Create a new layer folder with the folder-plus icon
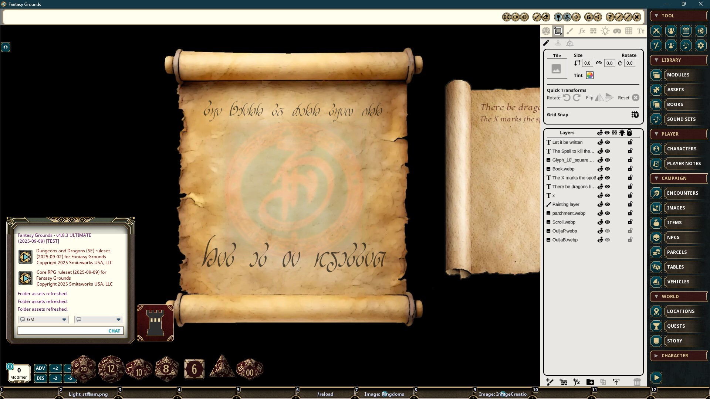This screenshot has width=710, height=399. [x=590, y=382]
